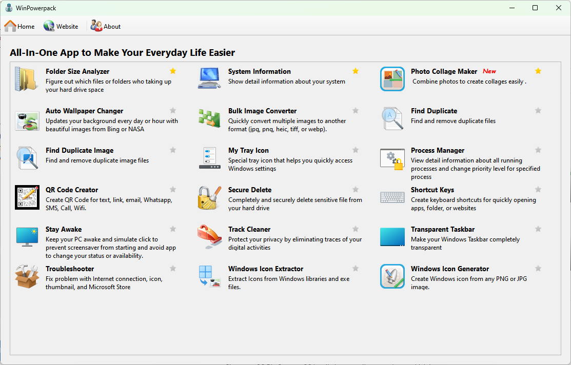Open the Website toolbar item
The height and width of the screenshot is (365, 571).
click(x=61, y=26)
